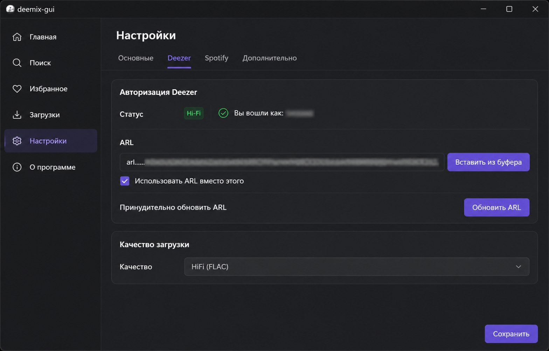
Task: Click the Использовать ARL вместо этого label
Action: [189, 181]
